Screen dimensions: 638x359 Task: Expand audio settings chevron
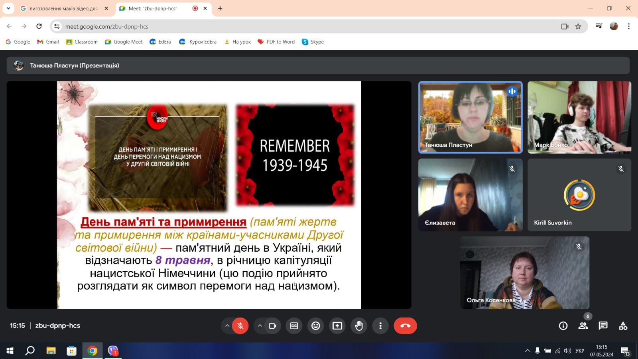click(x=227, y=326)
